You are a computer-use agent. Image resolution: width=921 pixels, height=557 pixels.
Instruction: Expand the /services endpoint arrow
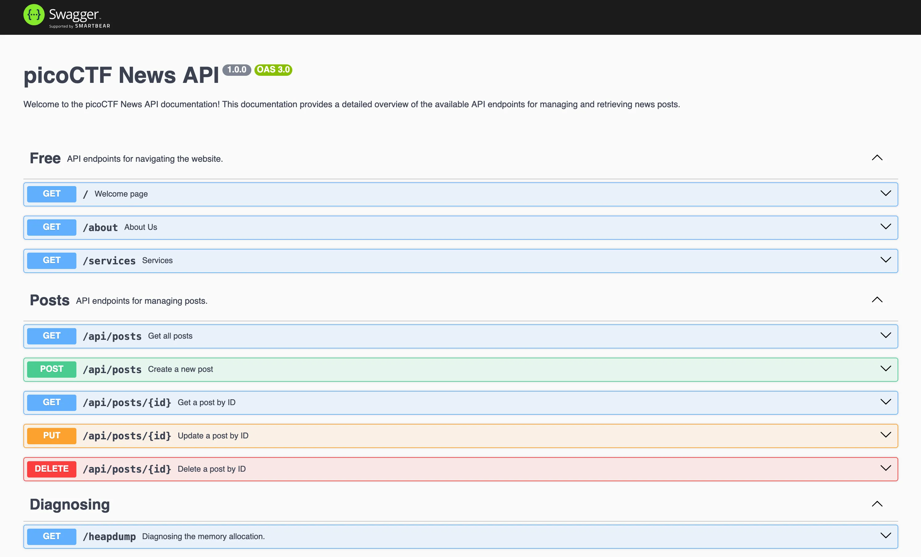tap(886, 260)
